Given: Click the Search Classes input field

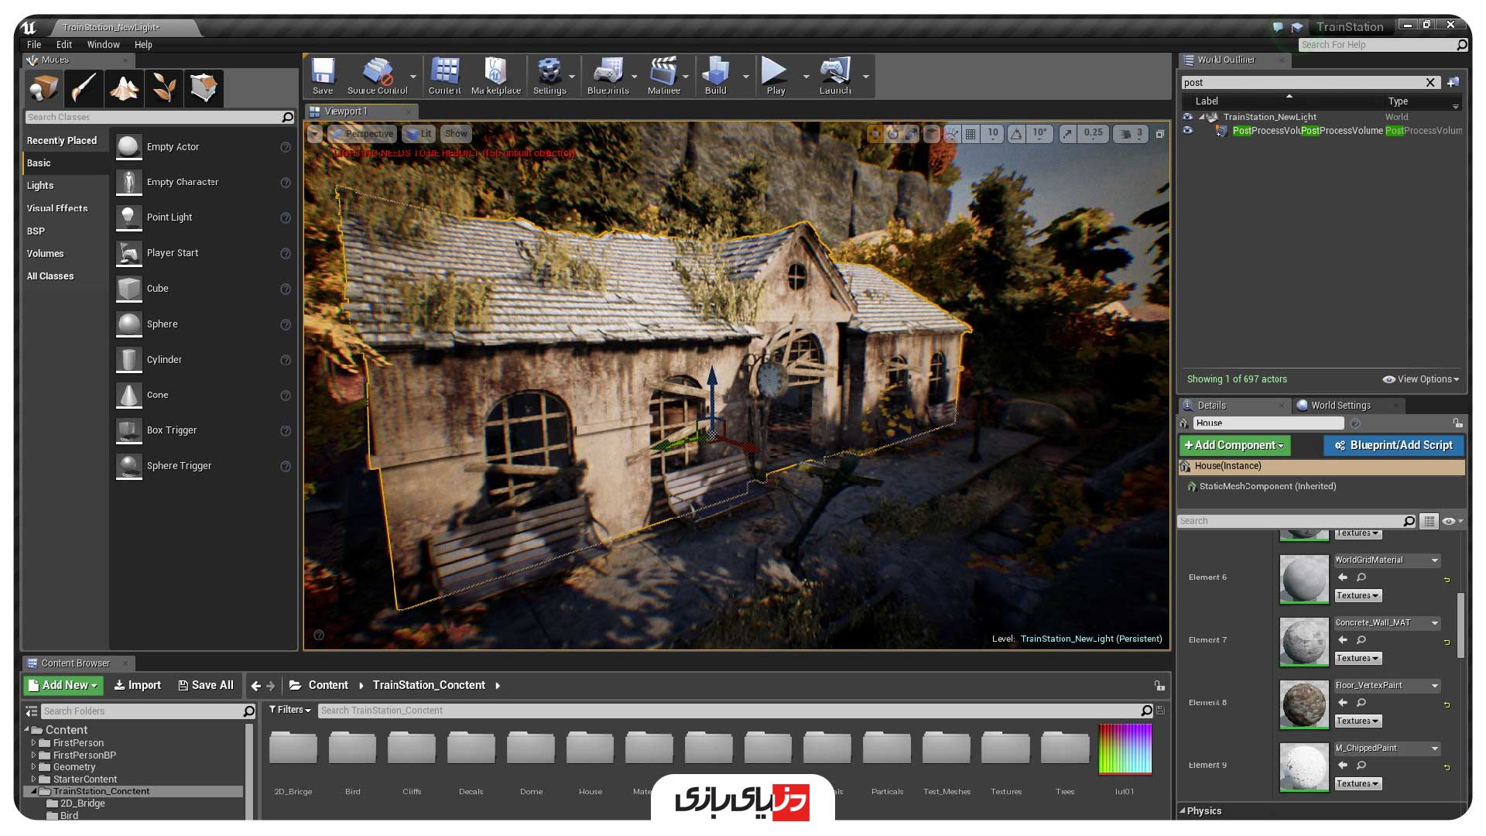Looking at the screenshot, I should click(153, 118).
